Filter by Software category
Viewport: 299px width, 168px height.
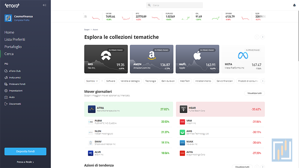click(x=111, y=81)
